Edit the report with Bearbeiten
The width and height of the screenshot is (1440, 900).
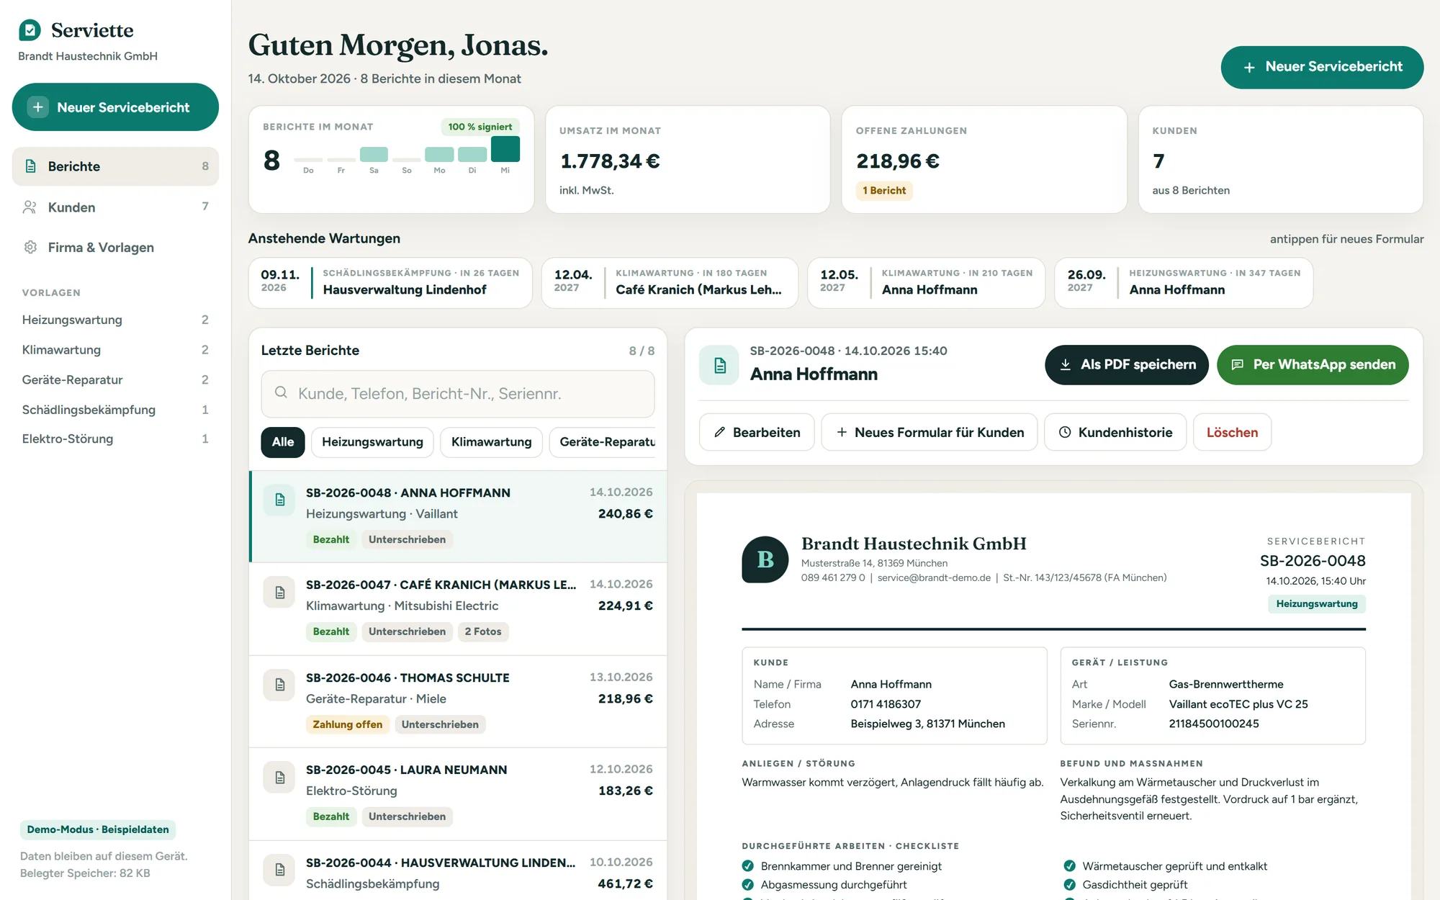point(757,432)
